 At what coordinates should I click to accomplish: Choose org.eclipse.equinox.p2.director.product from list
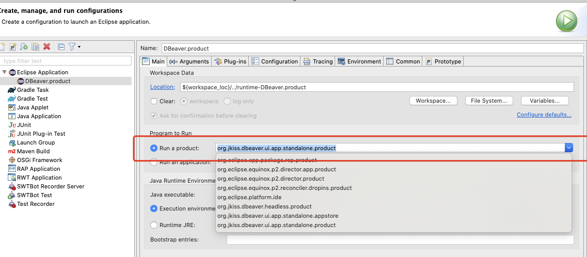[394, 179]
